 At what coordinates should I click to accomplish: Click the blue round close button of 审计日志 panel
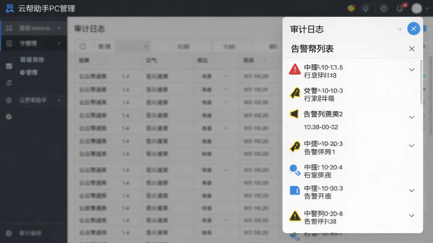pyautogui.click(x=414, y=29)
